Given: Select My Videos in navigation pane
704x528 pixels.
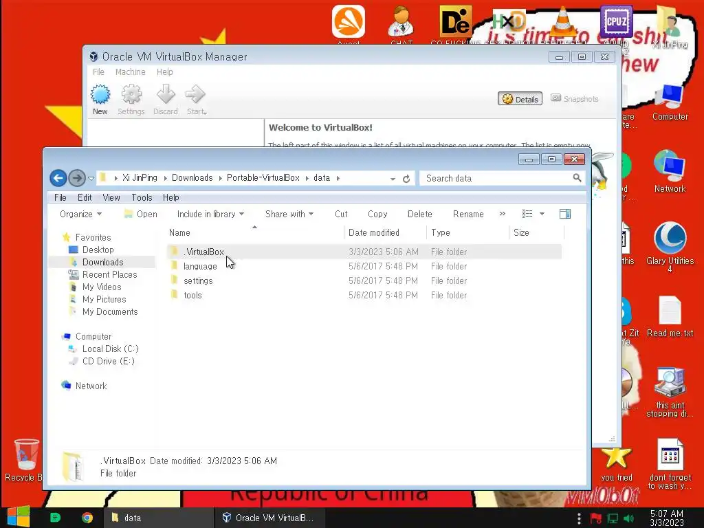Looking at the screenshot, I should 102,287.
